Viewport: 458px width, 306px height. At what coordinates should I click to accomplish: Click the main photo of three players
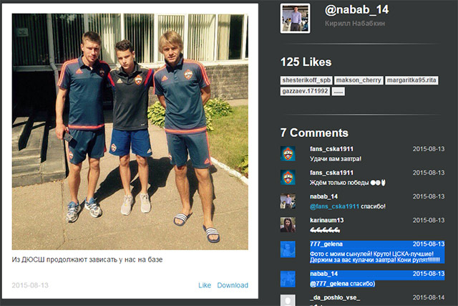click(x=130, y=132)
